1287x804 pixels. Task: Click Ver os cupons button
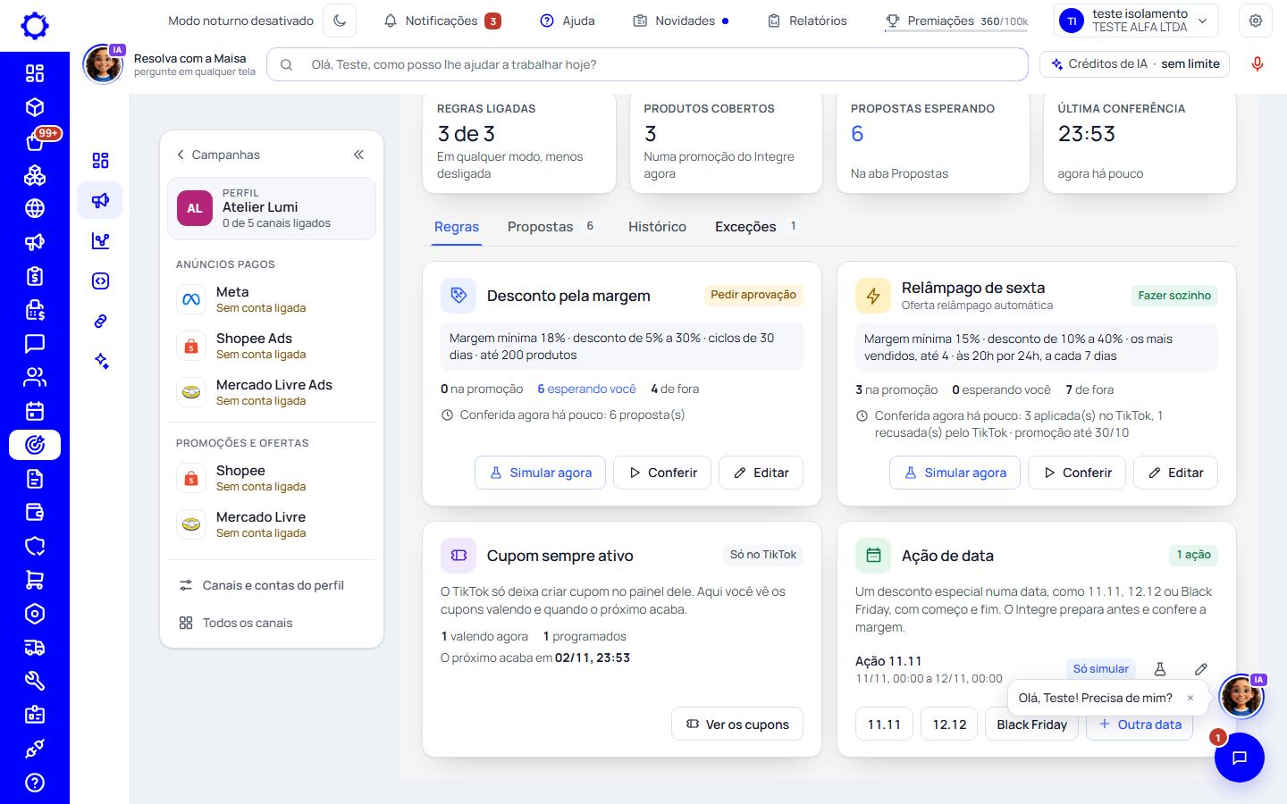(737, 724)
